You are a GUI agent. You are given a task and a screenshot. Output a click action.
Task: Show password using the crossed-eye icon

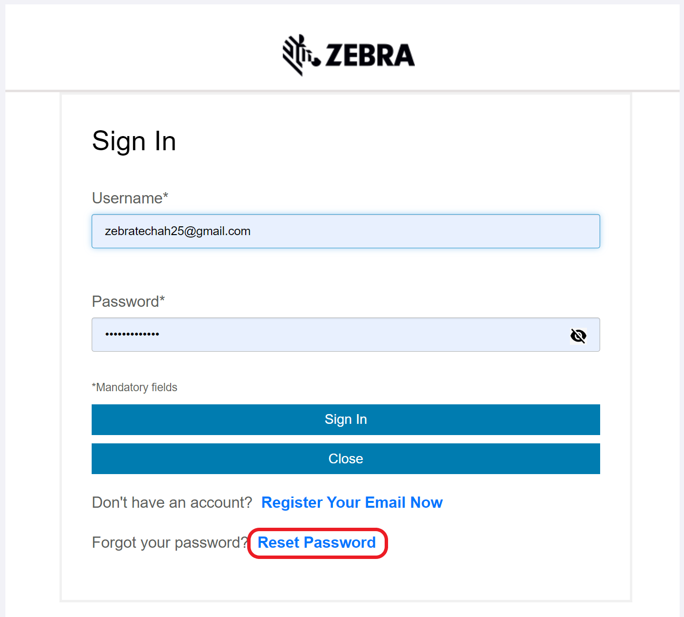(x=578, y=336)
